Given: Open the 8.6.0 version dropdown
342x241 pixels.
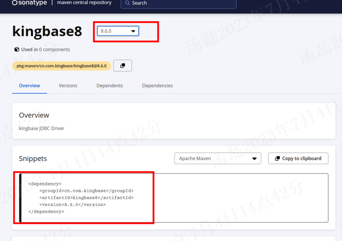Looking at the screenshot, I should pyautogui.click(x=118, y=31).
